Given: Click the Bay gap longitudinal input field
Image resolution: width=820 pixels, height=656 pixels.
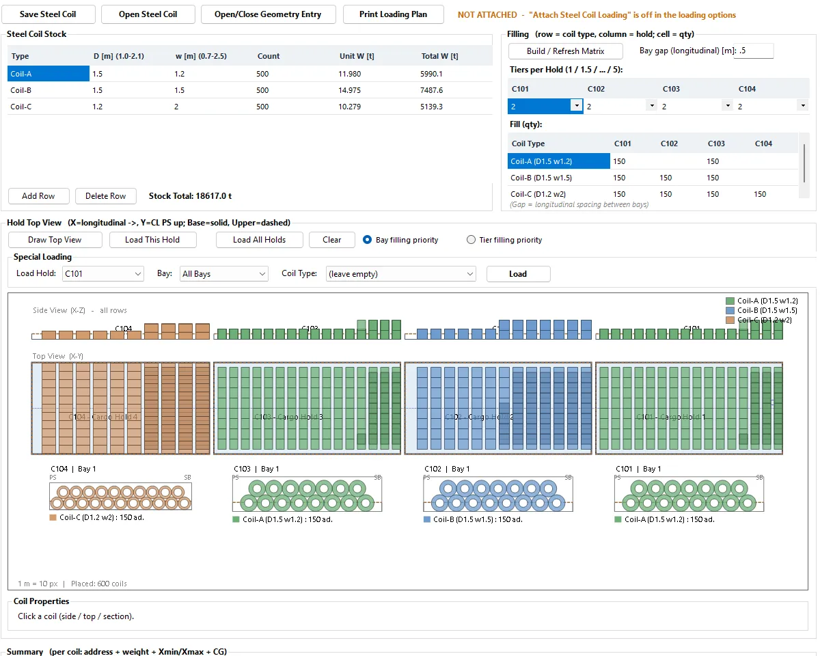Looking at the screenshot, I should [753, 51].
